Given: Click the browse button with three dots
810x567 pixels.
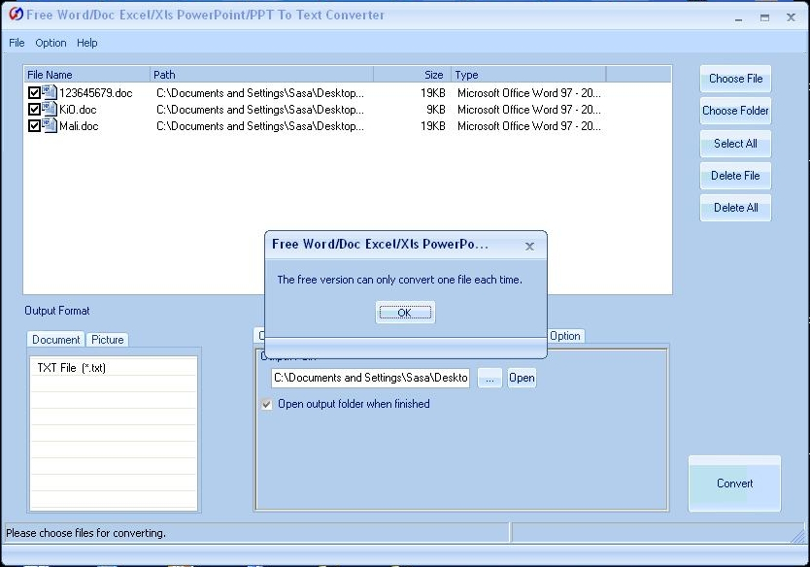Looking at the screenshot, I should [x=489, y=378].
